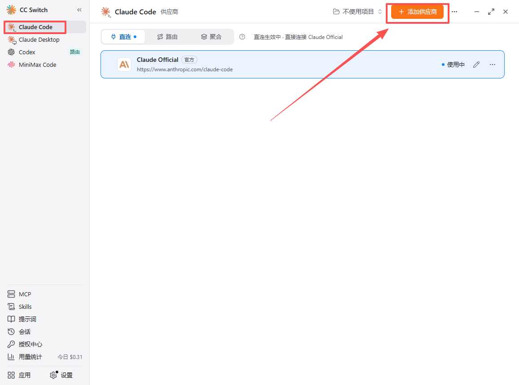Viewport: 519px width, 385px height.
Task: Click the gear icon beside 设置
Action: click(x=53, y=375)
